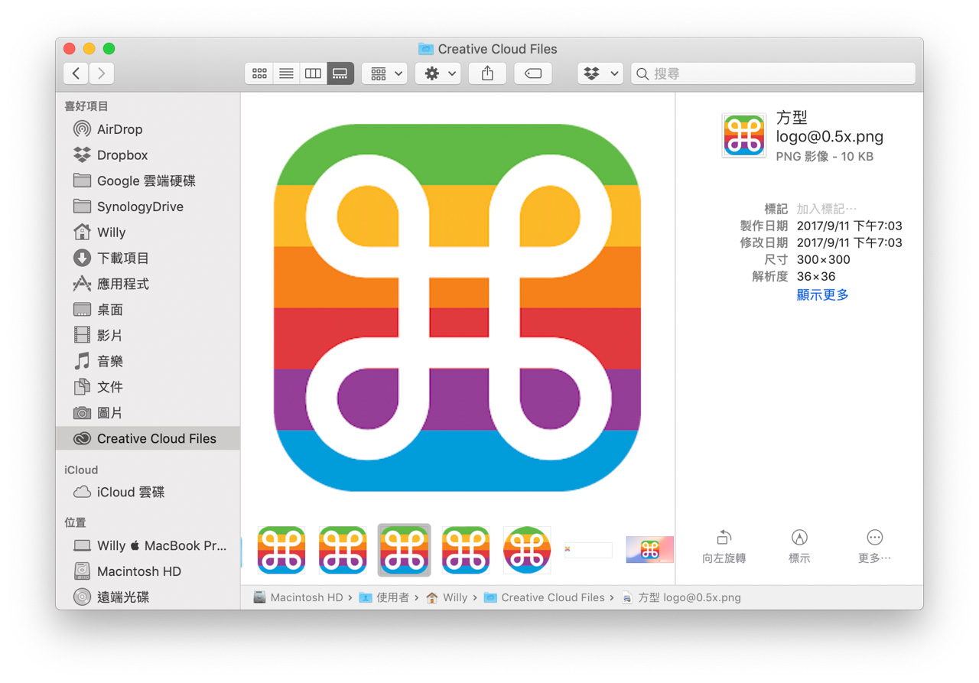Switch to list view mode
979x683 pixels.
(286, 73)
